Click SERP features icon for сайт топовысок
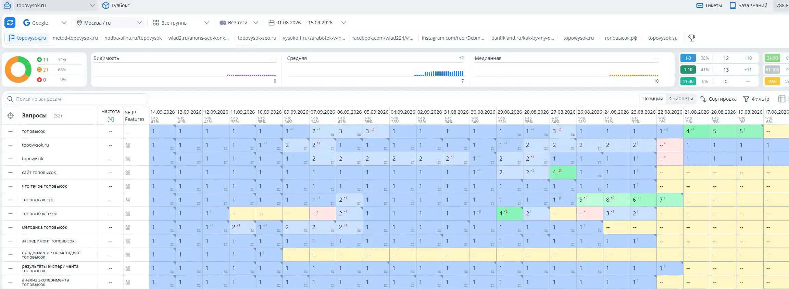The width and height of the screenshot is (789, 289). pos(128,173)
